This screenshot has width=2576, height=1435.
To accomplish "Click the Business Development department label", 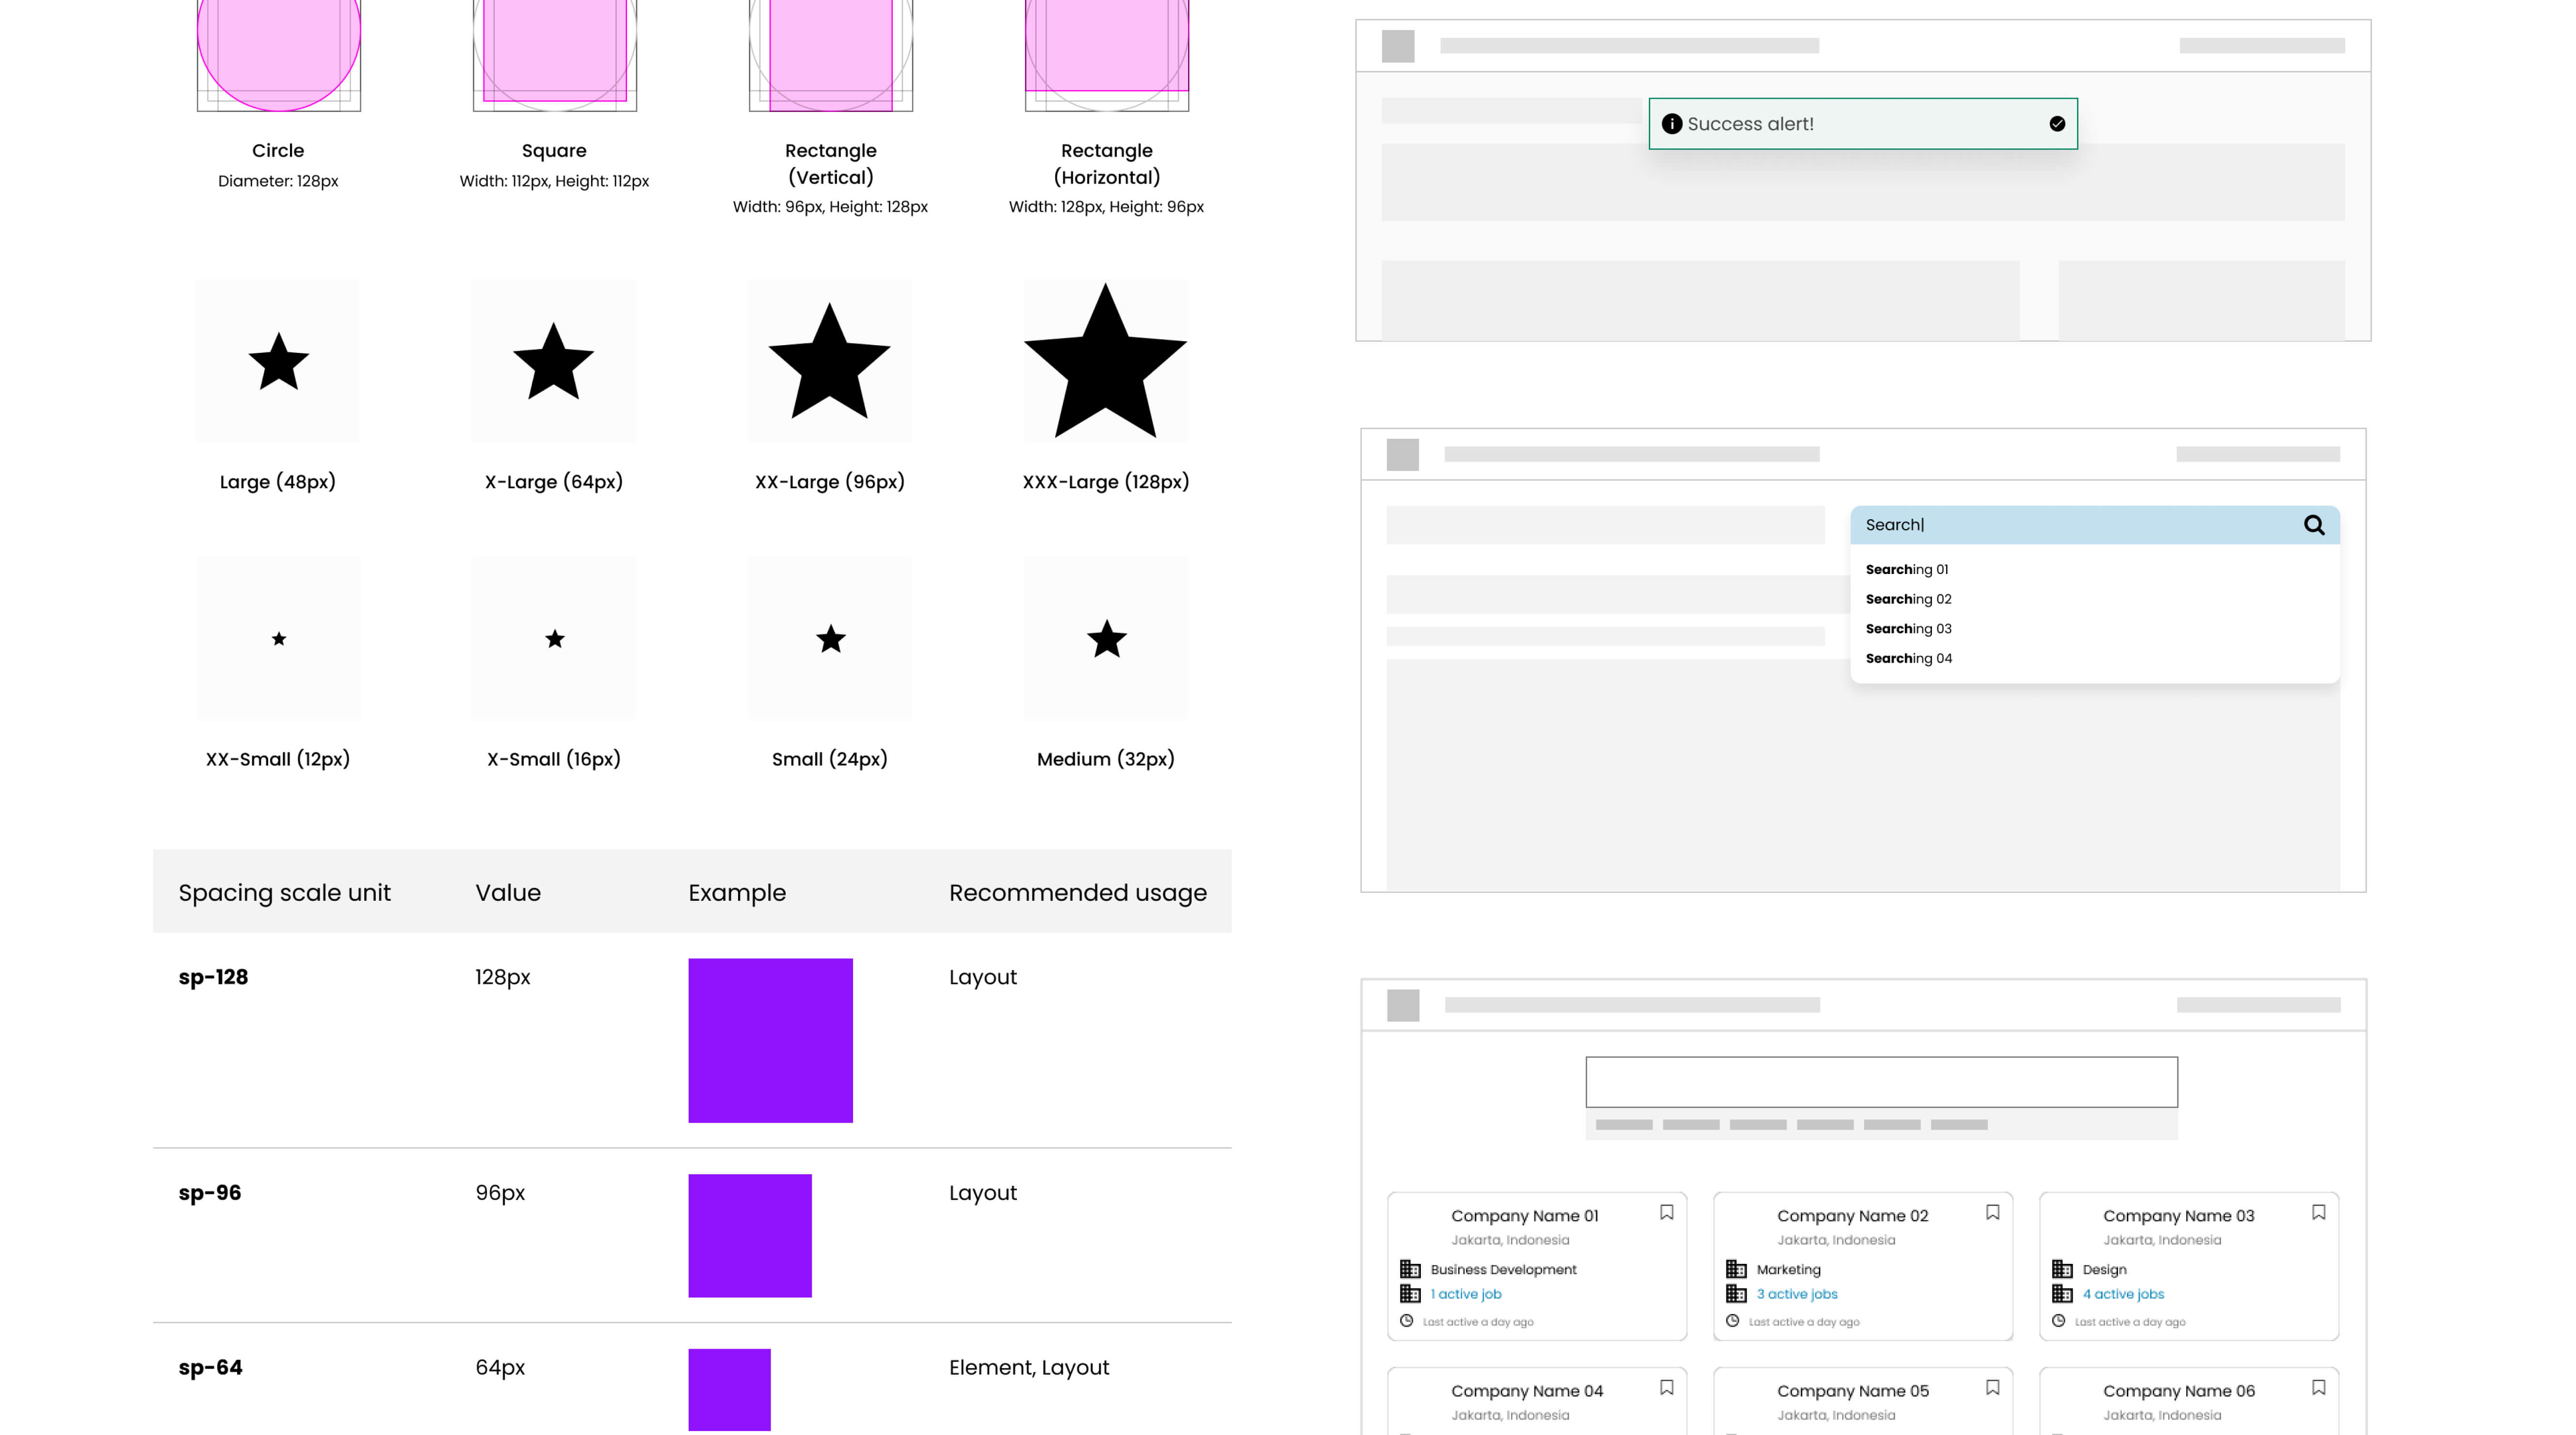I will click(x=1503, y=1270).
